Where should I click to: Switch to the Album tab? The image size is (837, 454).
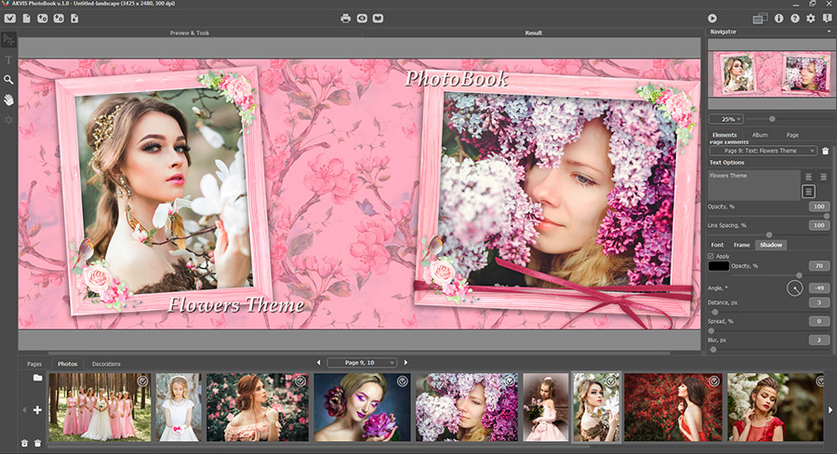pos(760,135)
